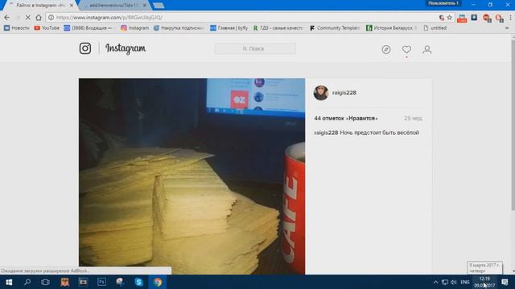Switch the ENG input language

pos(465,282)
